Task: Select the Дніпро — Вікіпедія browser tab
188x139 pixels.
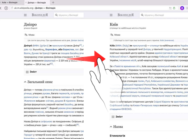Action: click(x=37, y=3)
